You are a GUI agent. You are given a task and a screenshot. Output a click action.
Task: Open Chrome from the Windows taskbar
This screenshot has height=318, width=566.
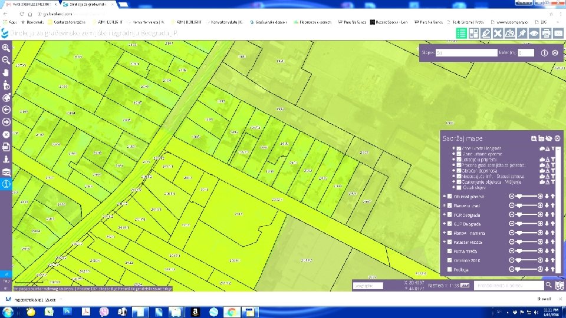tap(232, 312)
